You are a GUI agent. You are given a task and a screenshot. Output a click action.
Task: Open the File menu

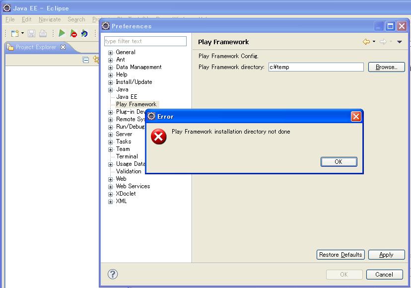point(10,19)
